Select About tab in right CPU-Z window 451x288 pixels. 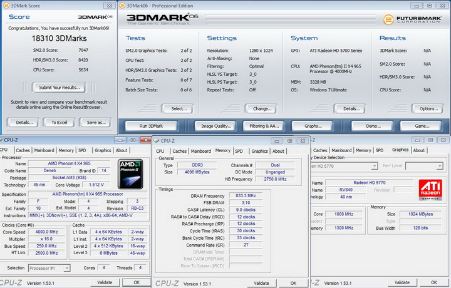tap(419, 150)
